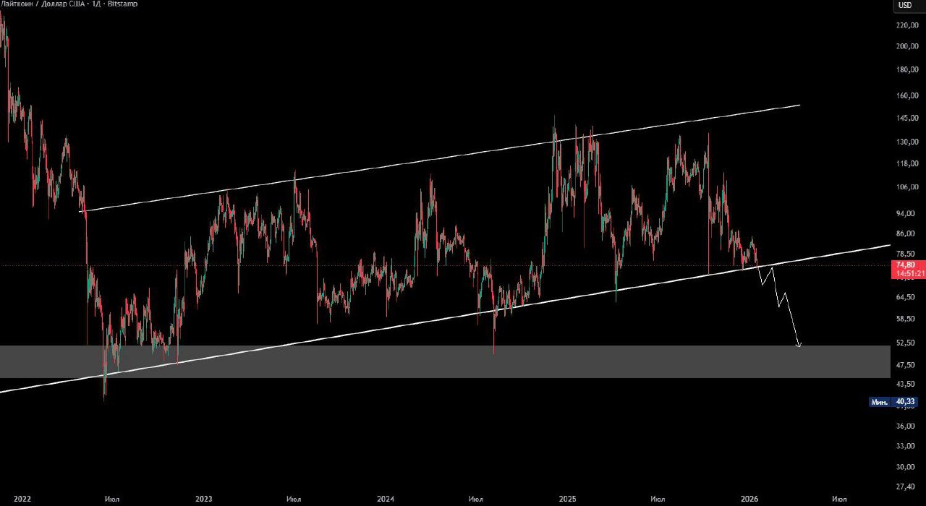Click the 2025 label on the time axis
The height and width of the screenshot is (506, 926).
pos(568,499)
